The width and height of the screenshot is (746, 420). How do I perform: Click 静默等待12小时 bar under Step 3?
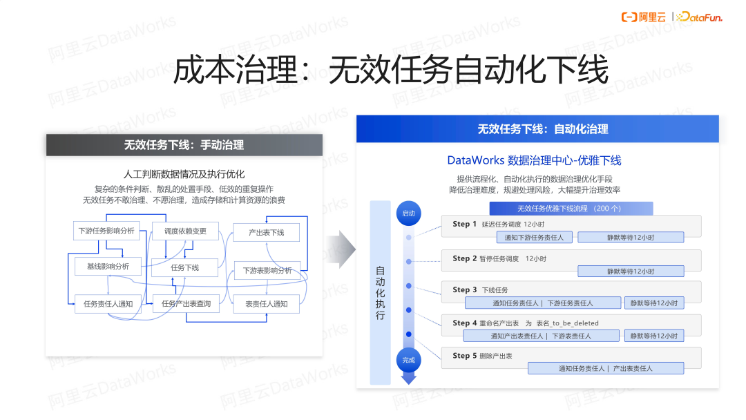(653, 303)
